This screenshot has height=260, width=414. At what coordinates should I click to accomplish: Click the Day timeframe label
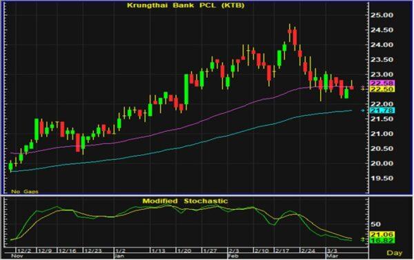point(395,253)
